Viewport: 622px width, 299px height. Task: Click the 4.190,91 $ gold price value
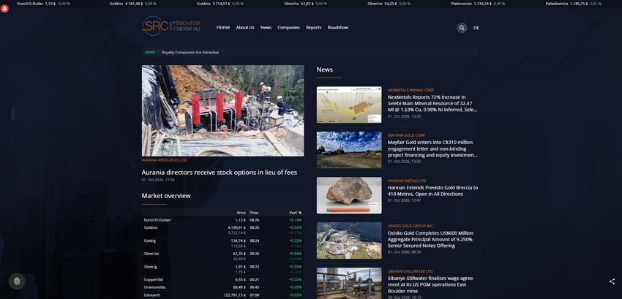pos(237,227)
